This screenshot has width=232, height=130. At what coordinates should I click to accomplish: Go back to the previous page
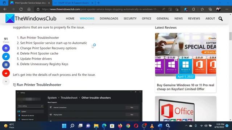coord(5,9)
